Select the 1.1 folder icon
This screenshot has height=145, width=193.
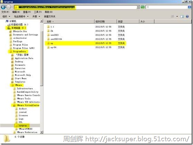(x=48, y=27)
